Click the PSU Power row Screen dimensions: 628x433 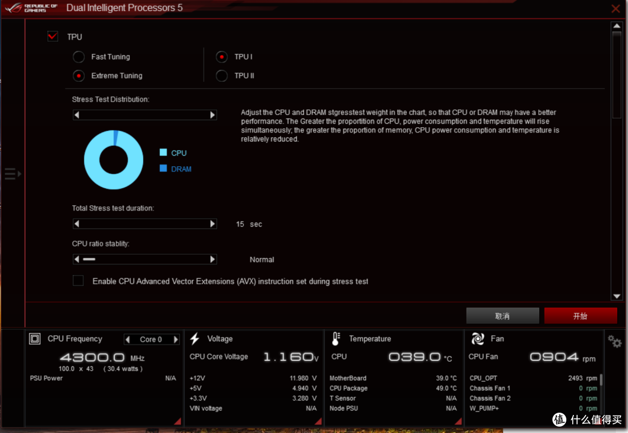coord(103,378)
